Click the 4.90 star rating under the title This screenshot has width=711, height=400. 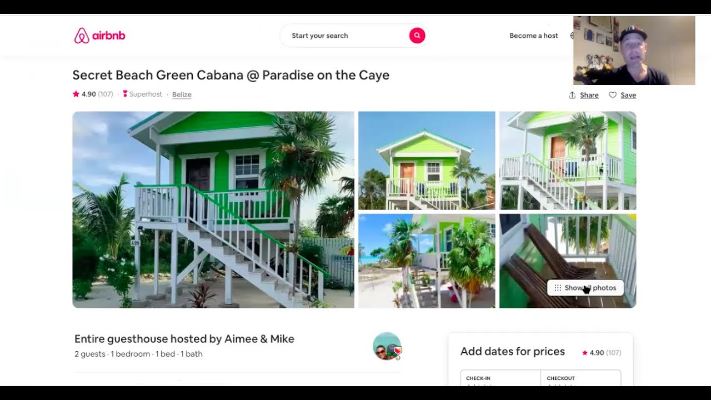[x=84, y=94]
